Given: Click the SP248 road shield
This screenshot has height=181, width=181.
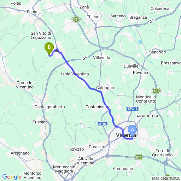Looking at the screenshot, I should (x=133, y=109).
